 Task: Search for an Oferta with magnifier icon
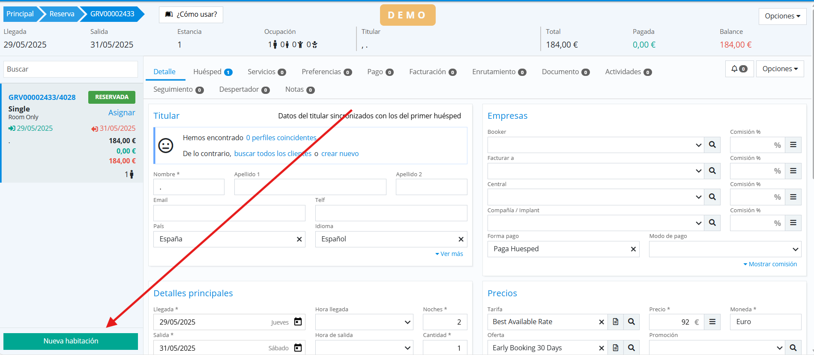tap(631, 348)
